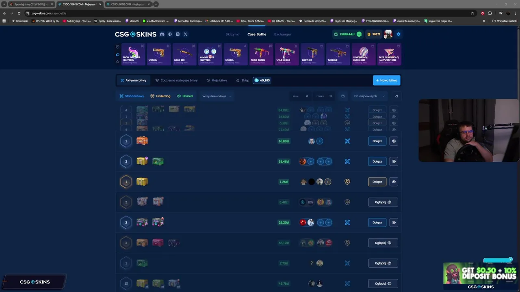Watch the 25.20zł battle via eye button
The width and height of the screenshot is (520, 292).
pos(394,222)
